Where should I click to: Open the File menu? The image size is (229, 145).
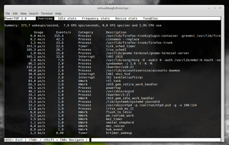8,13
